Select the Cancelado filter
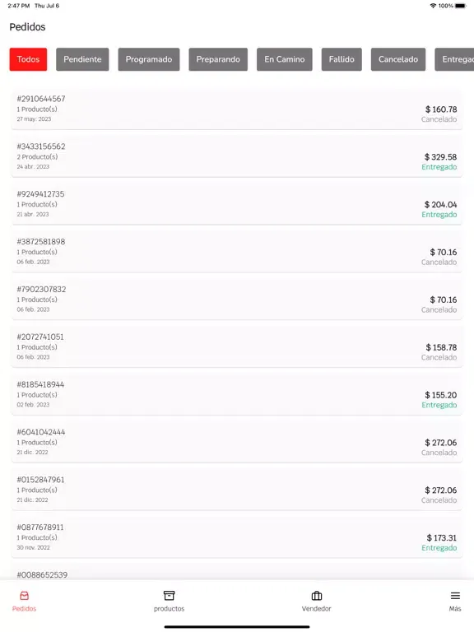 [x=398, y=59]
